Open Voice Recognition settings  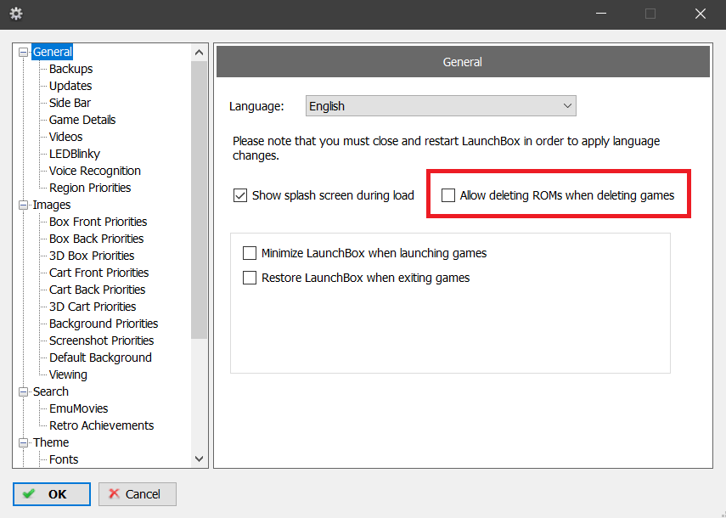(x=95, y=171)
